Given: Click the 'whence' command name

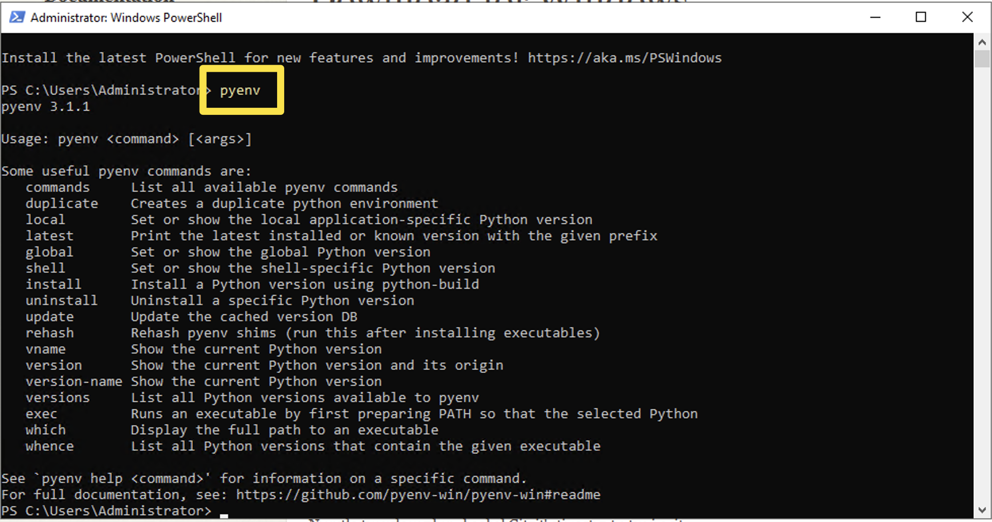Looking at the screenshot, I should [x=50, y=446].
